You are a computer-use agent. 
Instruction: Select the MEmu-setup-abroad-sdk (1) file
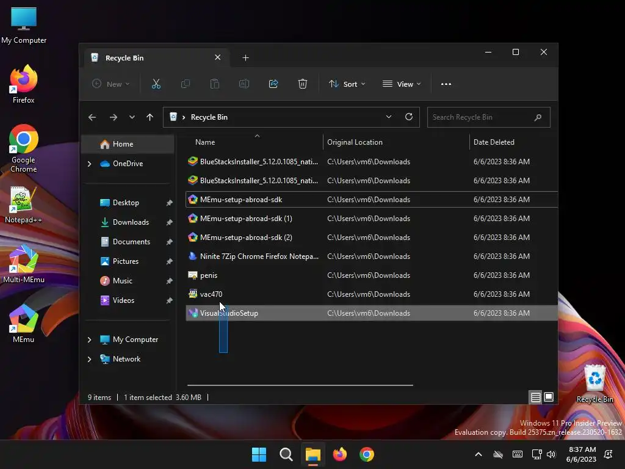(x=372, y=219)
